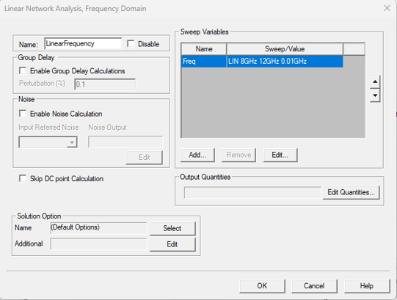Enable Group Delay Calculations checkbox
The width and height of the screenshot is (397, 300).
(x=23, y=70)
